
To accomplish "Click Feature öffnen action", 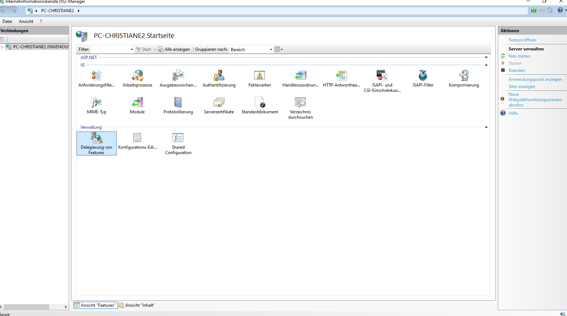I will tap(522, 40).
